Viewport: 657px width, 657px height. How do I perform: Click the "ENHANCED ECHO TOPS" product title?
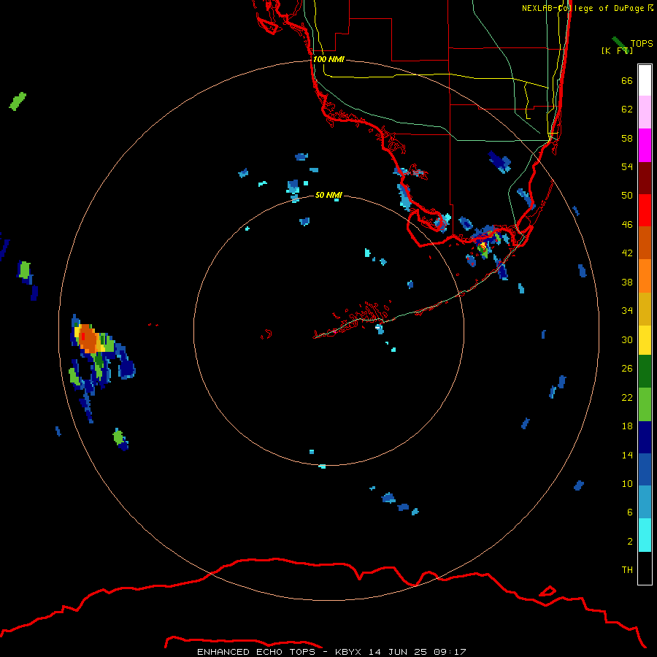[x=256, y=652]
